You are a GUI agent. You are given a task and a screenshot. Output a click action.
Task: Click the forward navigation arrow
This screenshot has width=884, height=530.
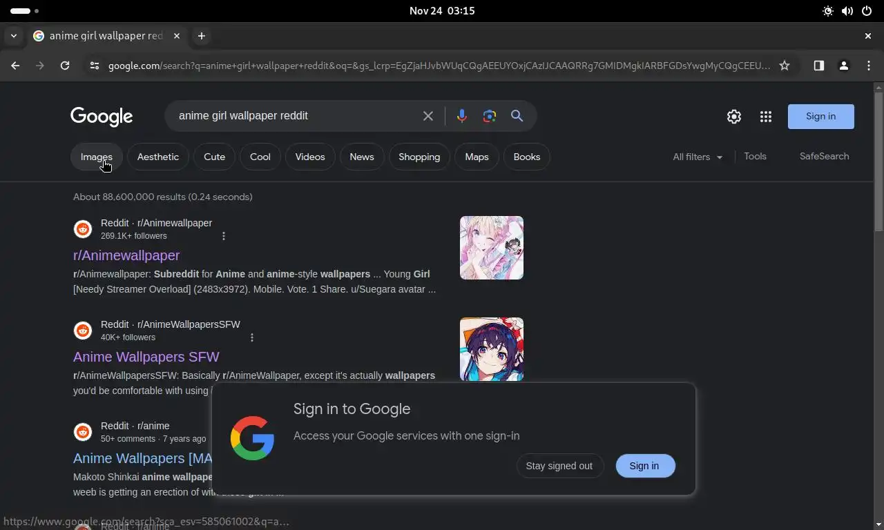tap(40, 66)
